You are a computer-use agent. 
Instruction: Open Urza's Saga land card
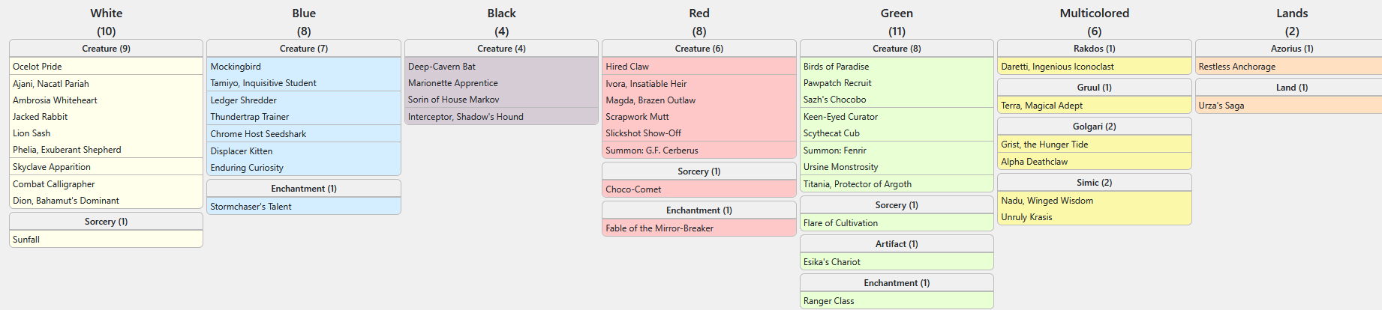coord(1221,106)
